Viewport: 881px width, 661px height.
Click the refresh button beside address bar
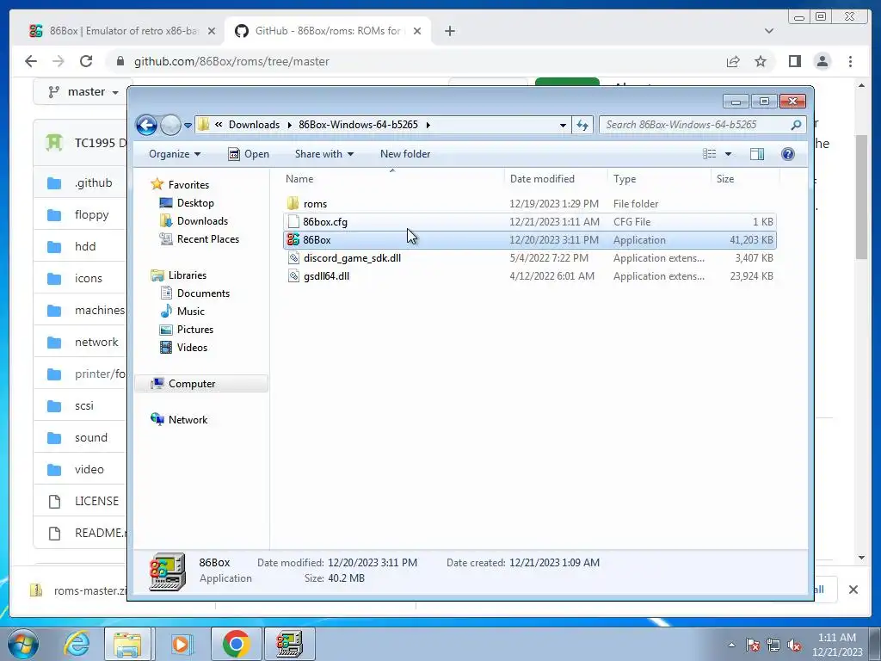(x=582, y=126)
